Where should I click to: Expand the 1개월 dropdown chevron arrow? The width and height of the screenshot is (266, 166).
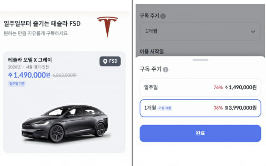[x=253, y=32]
